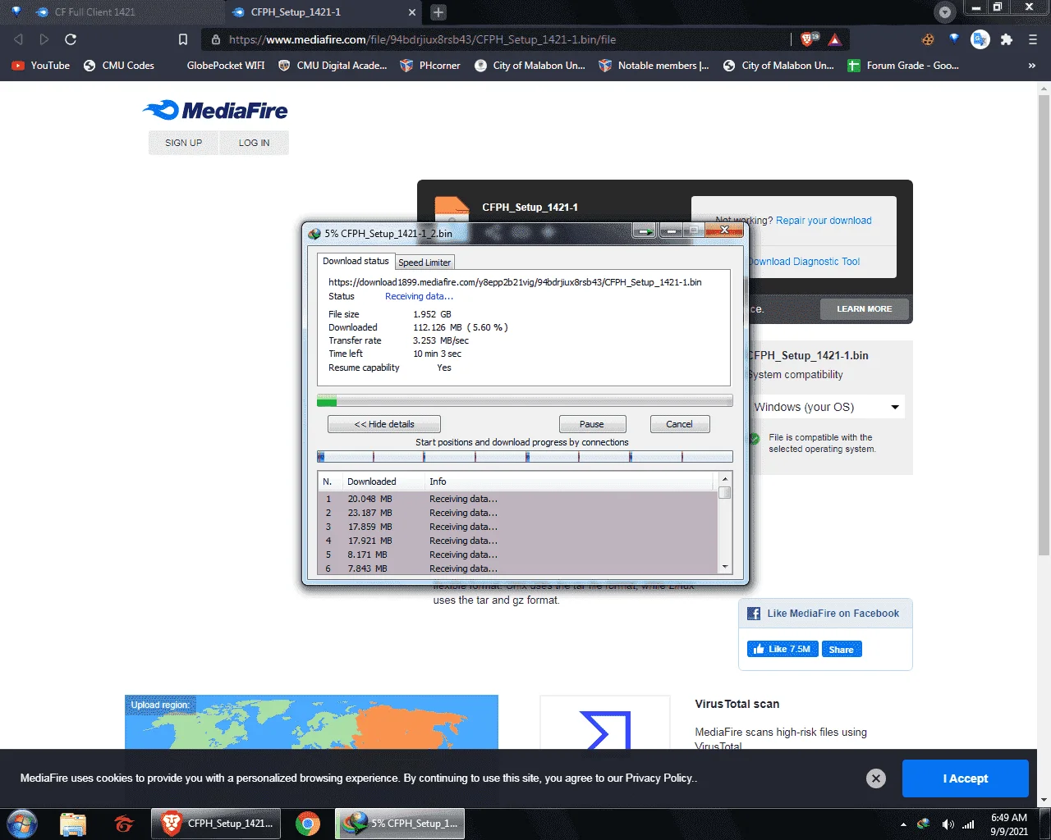Go back to the previous page
The height and width of the screenshot is (840, 1051).
pos(18,39)
